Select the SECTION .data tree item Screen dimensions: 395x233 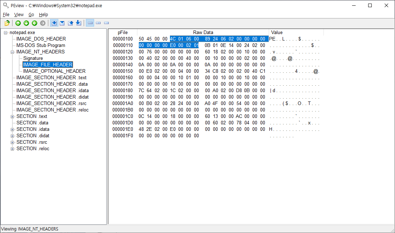click(32, 123)
